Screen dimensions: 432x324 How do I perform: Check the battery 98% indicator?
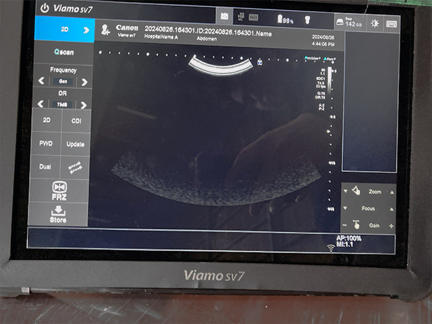point(286,20)
